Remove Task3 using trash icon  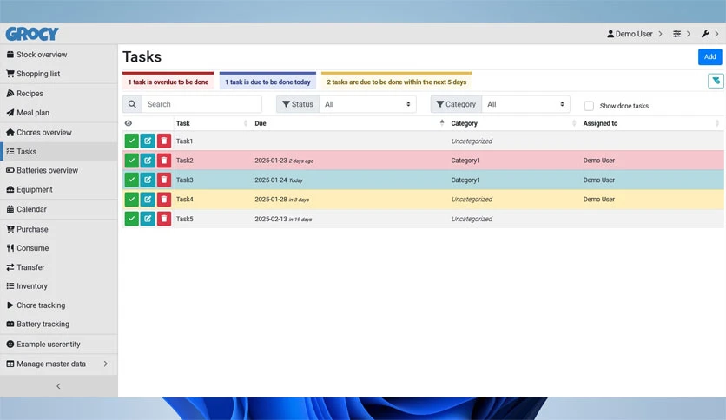(164, 180)
